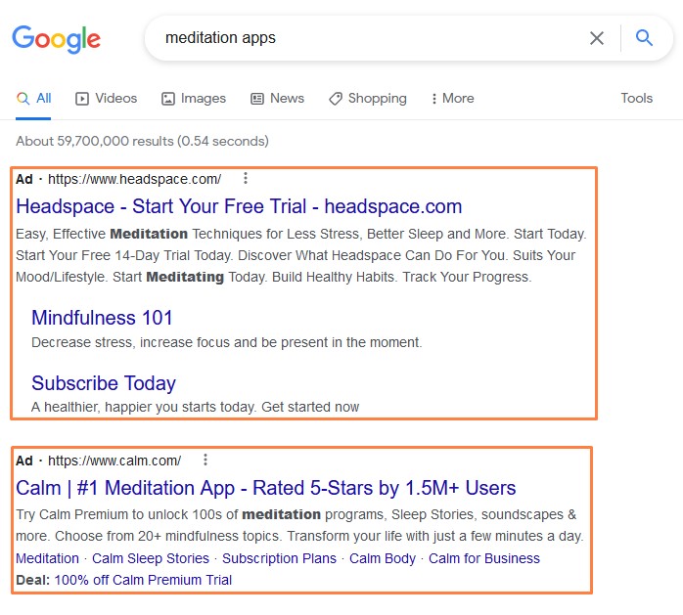Clear the search box with the X icon
Screen dimensions: 683x615
(597, 38)
